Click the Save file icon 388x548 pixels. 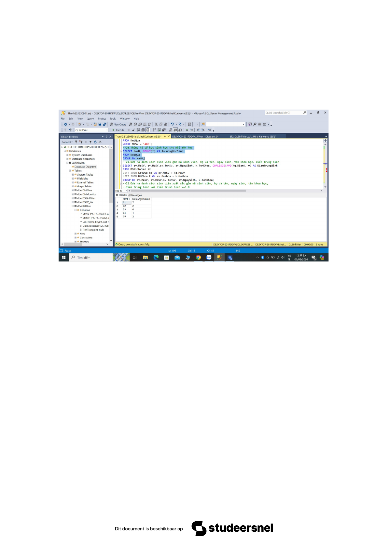click(100, 124)
